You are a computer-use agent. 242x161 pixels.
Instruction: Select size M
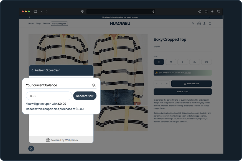(171, 62)
